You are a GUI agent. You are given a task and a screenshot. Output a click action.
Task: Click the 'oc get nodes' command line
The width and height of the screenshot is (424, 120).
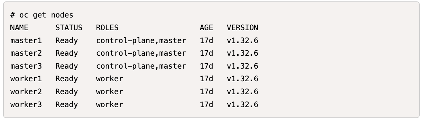click(x=42, y=15)
